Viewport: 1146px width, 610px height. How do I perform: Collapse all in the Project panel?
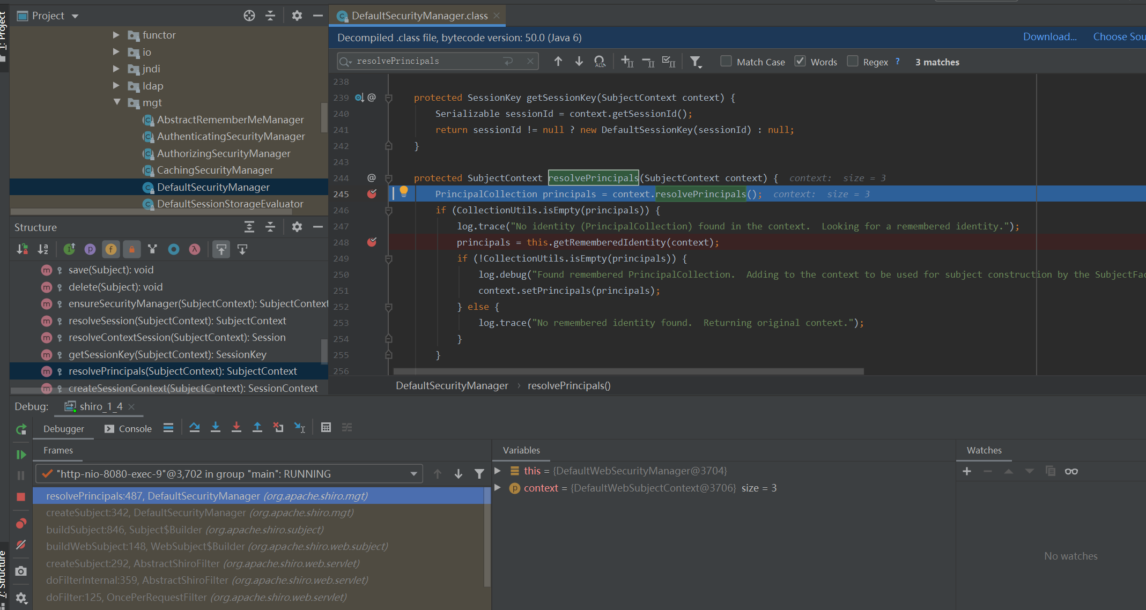[270, 16]
